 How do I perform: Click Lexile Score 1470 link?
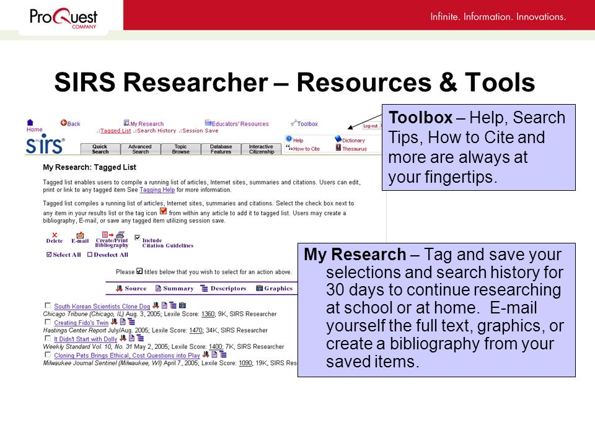coord(196,330)
